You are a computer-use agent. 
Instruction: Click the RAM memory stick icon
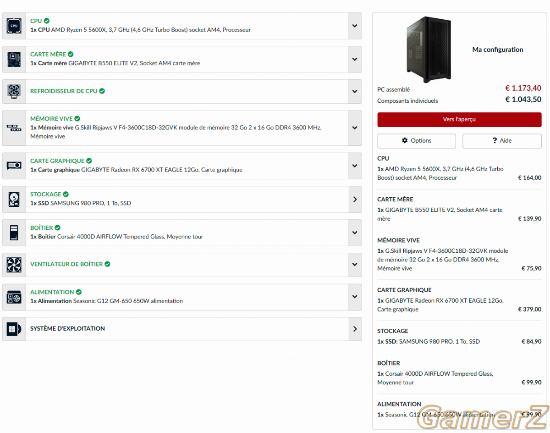14,128
